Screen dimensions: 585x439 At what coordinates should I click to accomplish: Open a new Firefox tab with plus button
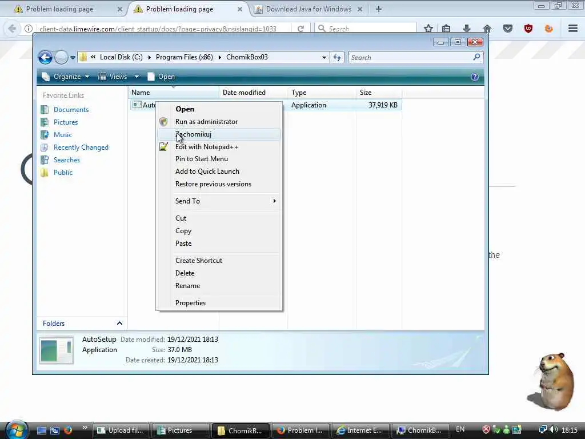tap(379, 9)
